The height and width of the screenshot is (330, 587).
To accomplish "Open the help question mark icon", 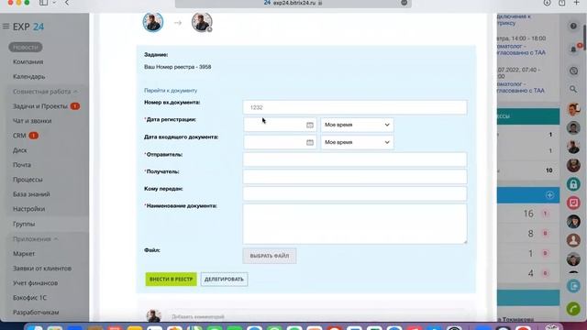I will (573, 27).
